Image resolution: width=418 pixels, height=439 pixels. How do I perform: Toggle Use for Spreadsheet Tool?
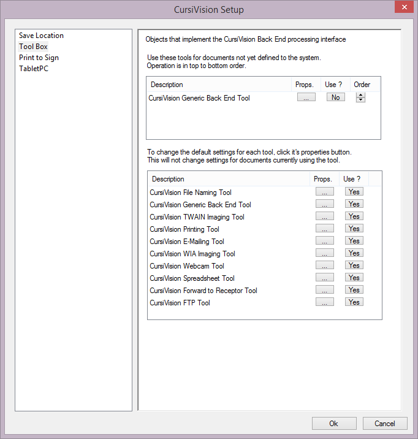tap(354, 278)
